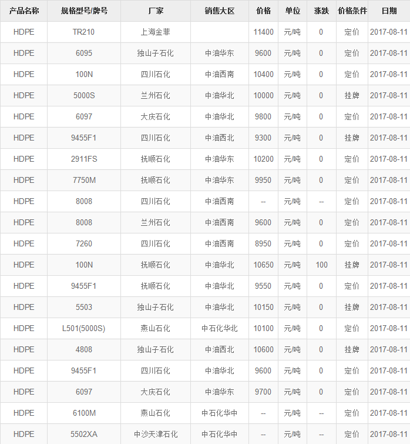Click the price 10100 cell
Screen dimensions: 410x444
click(x=263, y=329)
